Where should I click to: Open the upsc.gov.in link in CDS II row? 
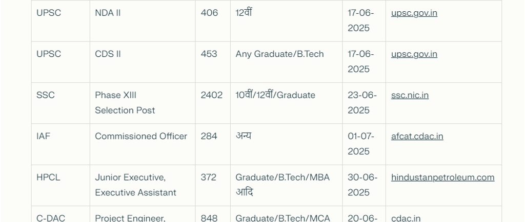click(x=414, y=54)
